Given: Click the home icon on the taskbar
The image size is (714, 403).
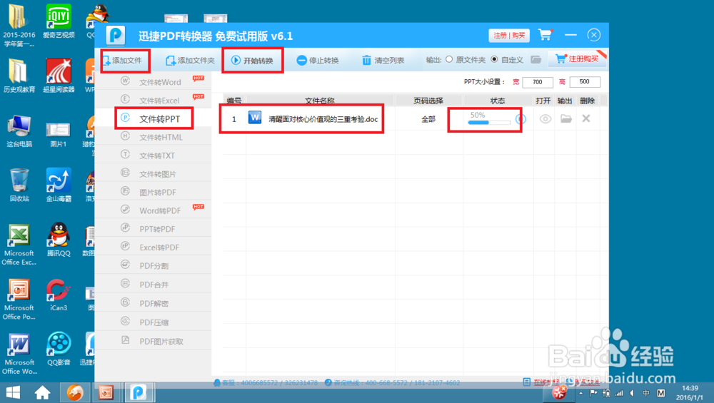Looking at the screenshot, I should (x=42, y=392).
